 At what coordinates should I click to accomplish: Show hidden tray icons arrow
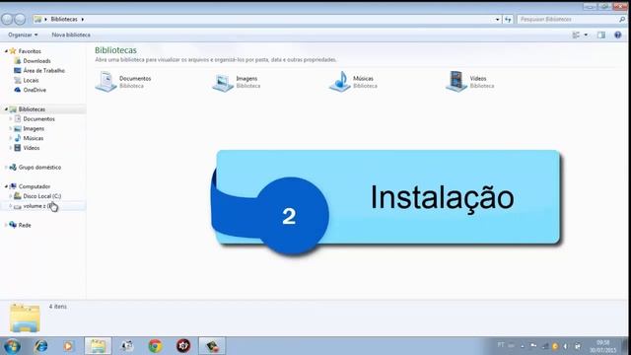pyautogui.click(x=523, y=346)
